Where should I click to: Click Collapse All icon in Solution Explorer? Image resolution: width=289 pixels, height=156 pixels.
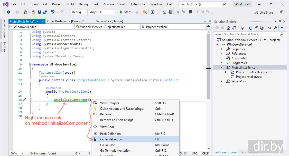click(x=256, y=28)
